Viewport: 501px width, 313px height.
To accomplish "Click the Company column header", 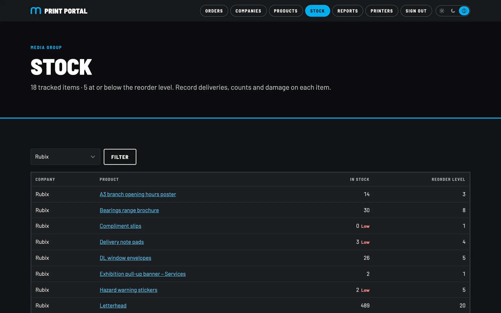I will tap(45, 179).
